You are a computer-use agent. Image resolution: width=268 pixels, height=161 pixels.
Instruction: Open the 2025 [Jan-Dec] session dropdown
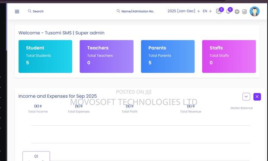coord(184,11)
